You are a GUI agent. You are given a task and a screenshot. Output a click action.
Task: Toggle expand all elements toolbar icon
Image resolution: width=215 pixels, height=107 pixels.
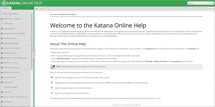(40, 9)
